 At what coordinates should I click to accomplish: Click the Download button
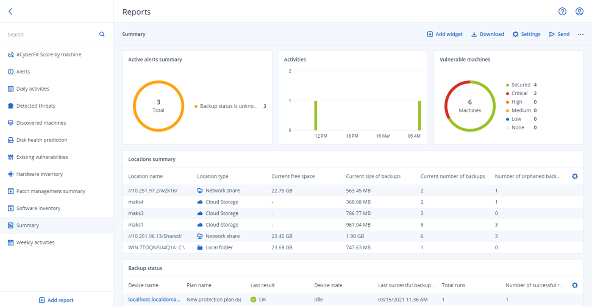(487, 34)
